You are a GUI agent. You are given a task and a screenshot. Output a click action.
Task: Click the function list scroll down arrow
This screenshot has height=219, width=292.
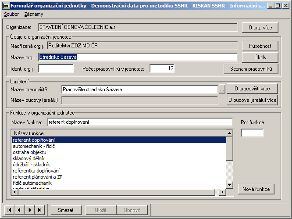coord(230,185)
